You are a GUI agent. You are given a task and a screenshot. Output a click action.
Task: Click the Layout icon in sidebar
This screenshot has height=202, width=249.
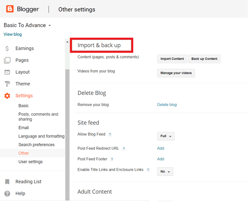pyautogui.click(x=7, y=72)
